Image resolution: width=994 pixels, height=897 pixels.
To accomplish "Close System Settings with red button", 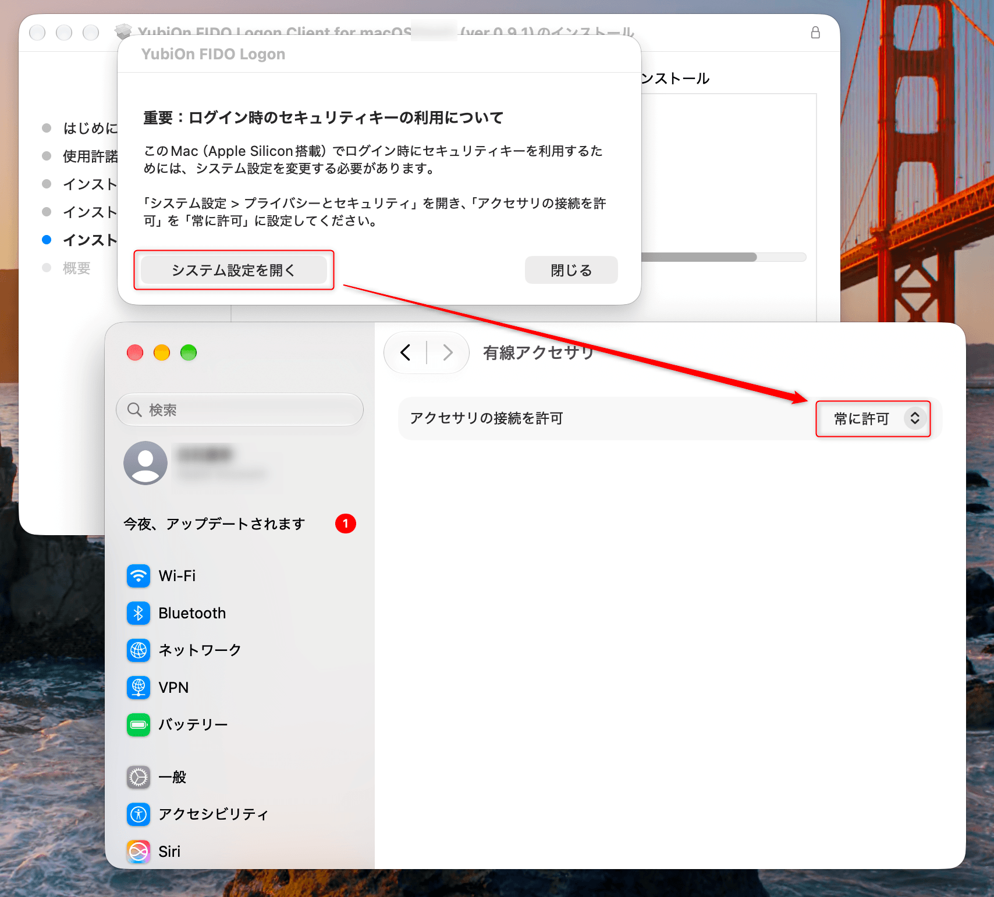I will click(135, 353).
